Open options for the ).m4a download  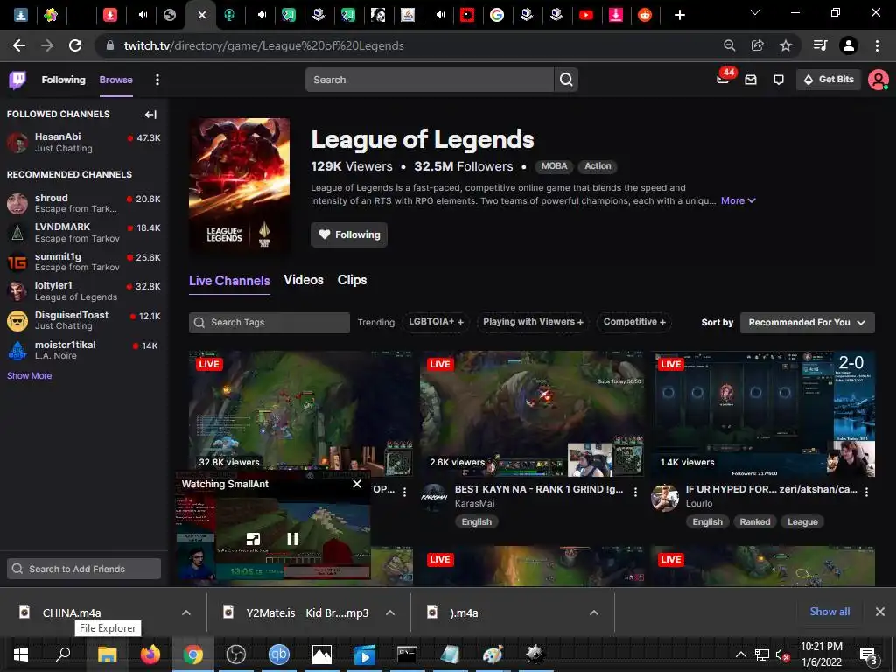(x=594, y=612)
